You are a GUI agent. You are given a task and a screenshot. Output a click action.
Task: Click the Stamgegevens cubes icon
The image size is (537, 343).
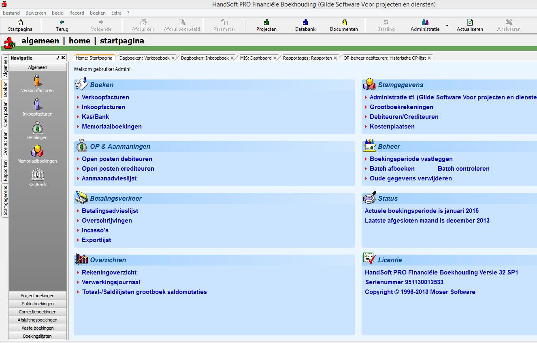point(369,84)
